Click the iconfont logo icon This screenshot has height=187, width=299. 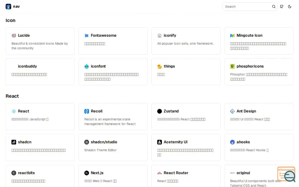coord(87,67)
